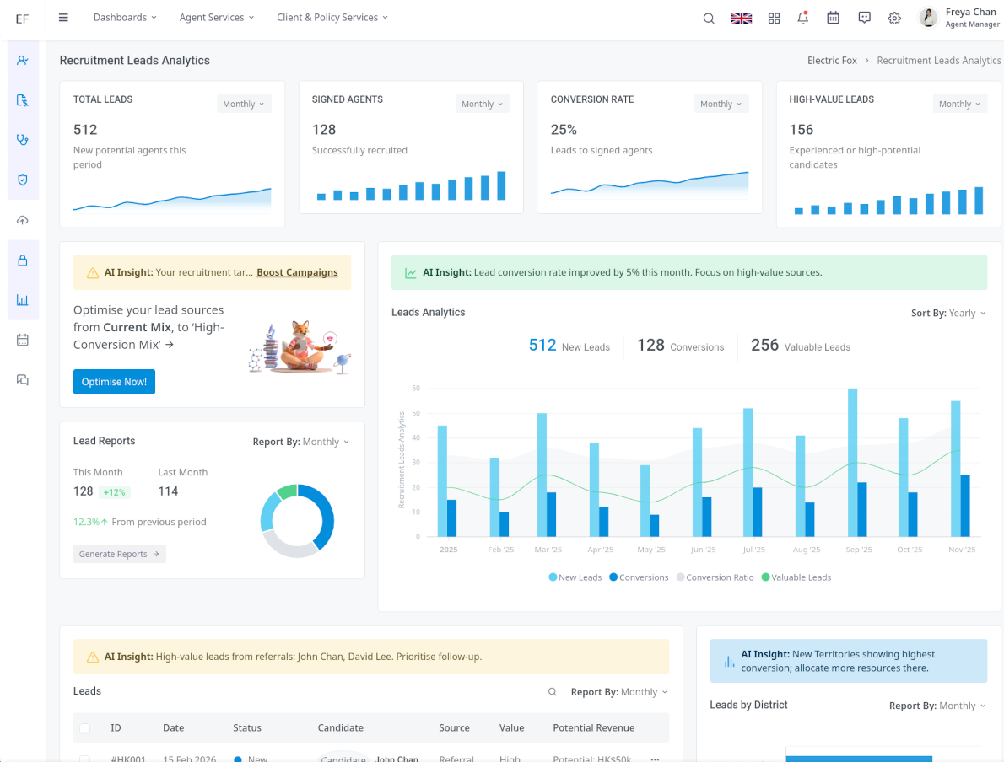Select the user sidebar icon
This screenshot has height=762, width=1004.
[x=23, y=60]
